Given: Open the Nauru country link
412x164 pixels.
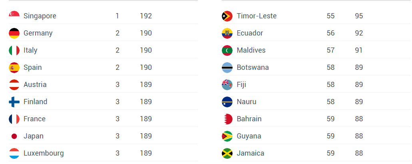Looking at the screenshot, I should click(x=247, y=102).
